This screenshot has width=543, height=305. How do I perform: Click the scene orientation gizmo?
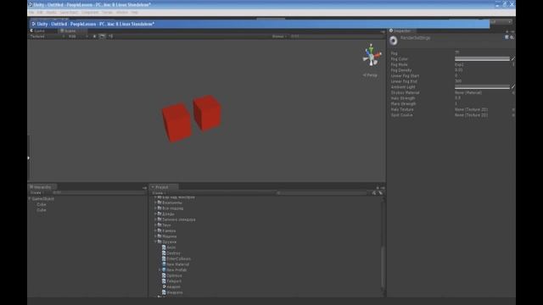pos(372,55)
